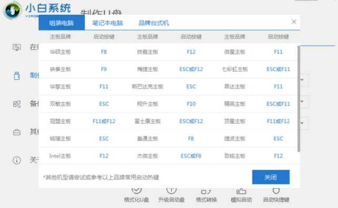This screenshot has width=338, height=208.
Task: Click the 映泰主板 cell
Action: coord(60,69)
